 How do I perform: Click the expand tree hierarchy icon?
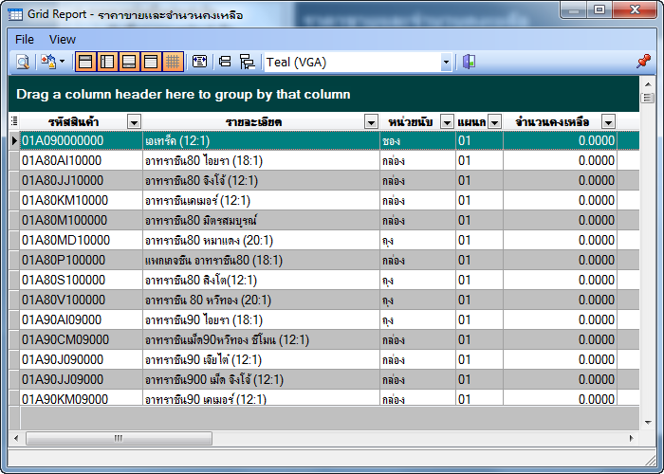coord(248,62)
